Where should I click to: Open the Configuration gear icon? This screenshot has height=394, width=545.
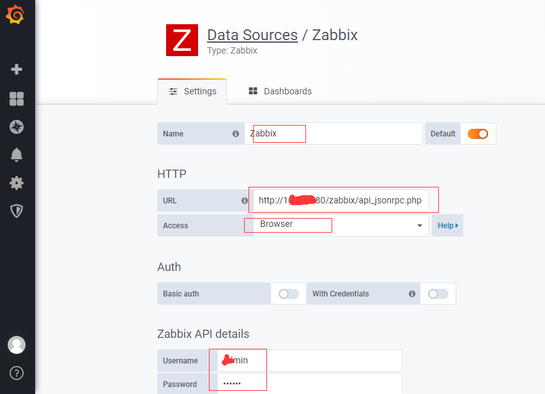[17, 183]
